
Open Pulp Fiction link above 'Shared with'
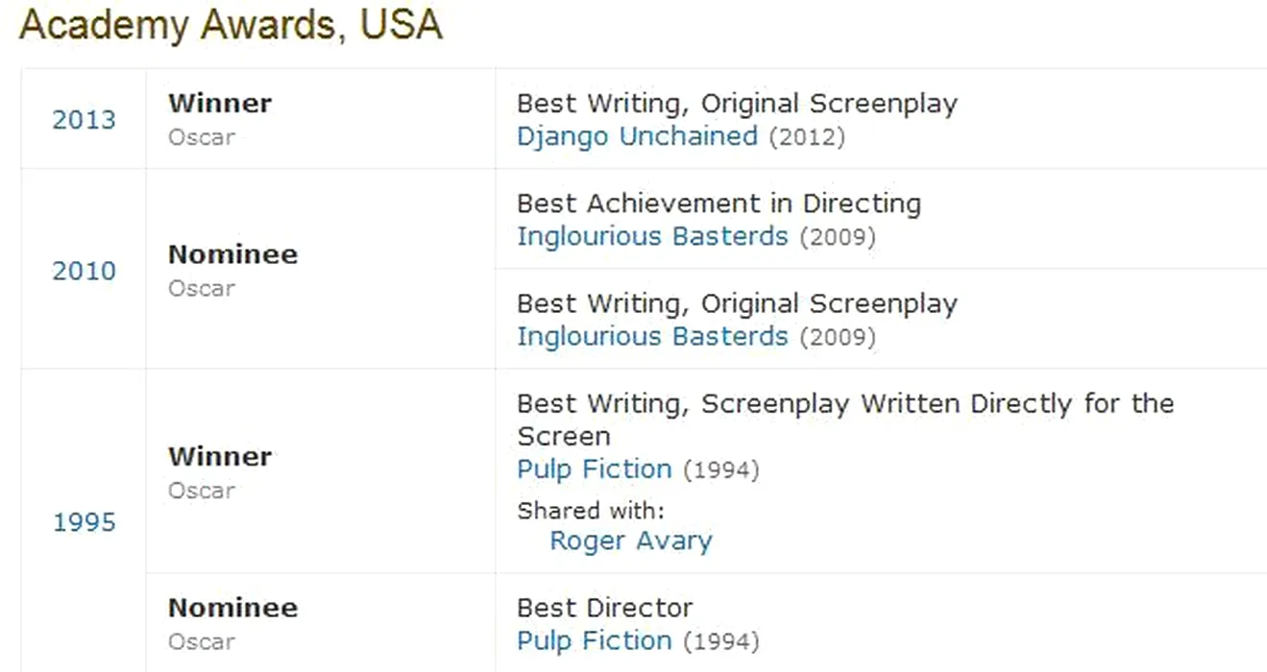coord(595,469)
